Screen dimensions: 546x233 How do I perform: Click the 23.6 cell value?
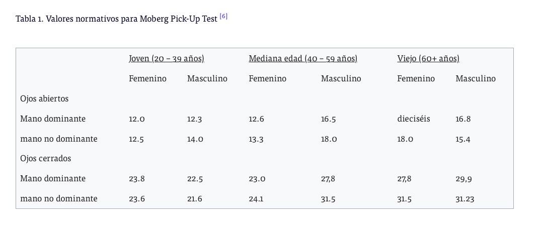point(136,199)
